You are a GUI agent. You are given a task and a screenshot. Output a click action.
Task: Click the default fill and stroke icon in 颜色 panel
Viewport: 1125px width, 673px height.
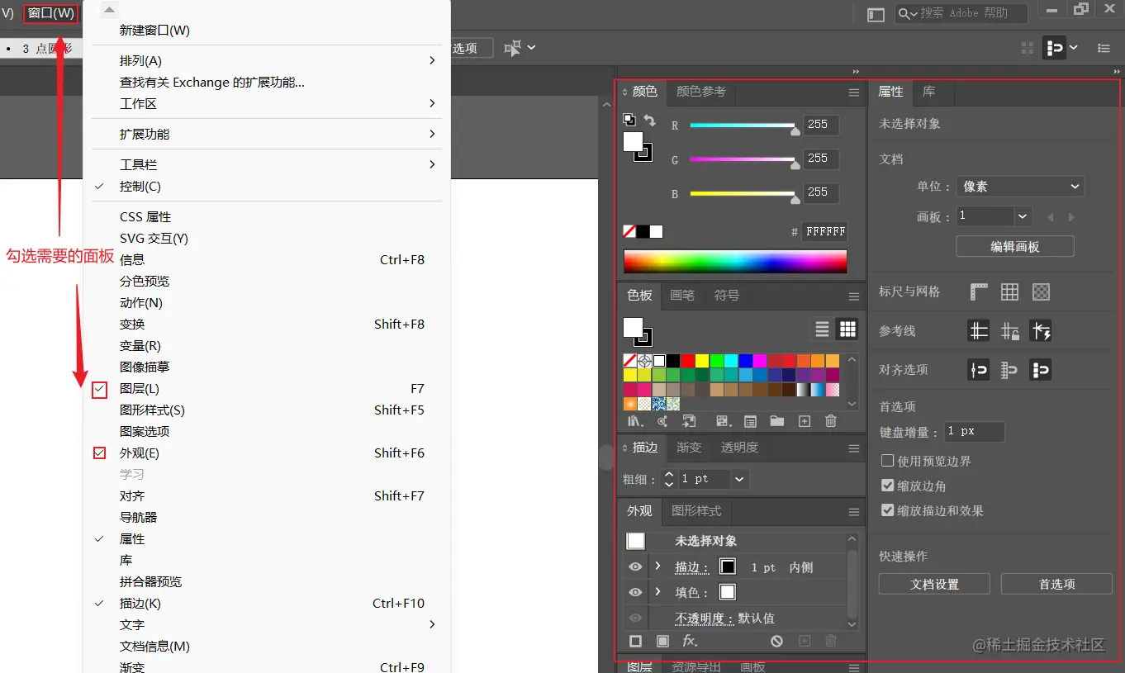coord(629,120)
